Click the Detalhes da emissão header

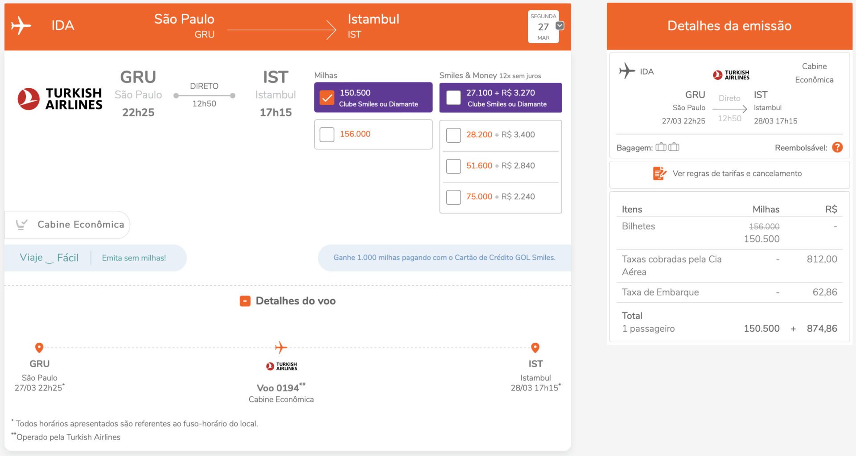tap(729, 26)
